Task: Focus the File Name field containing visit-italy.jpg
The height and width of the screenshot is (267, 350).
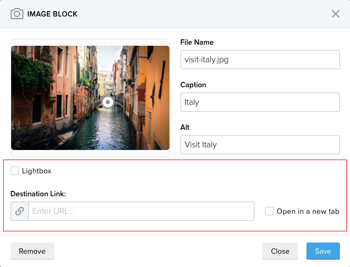Action: point(260,60)
